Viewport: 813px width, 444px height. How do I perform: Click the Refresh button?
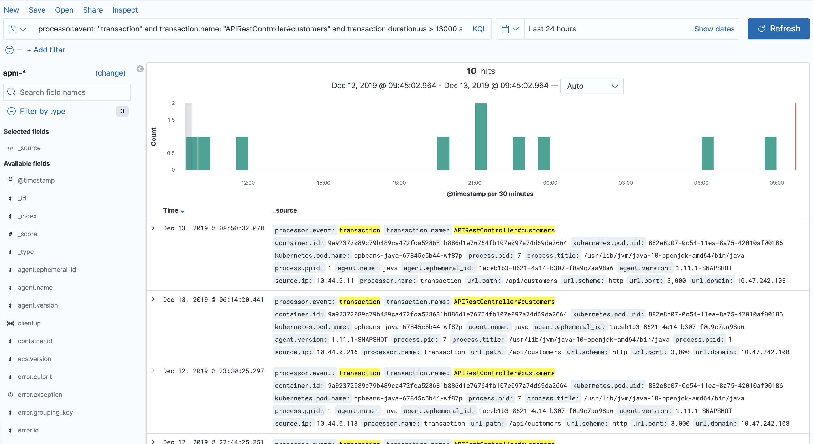(x=778, y=29)
